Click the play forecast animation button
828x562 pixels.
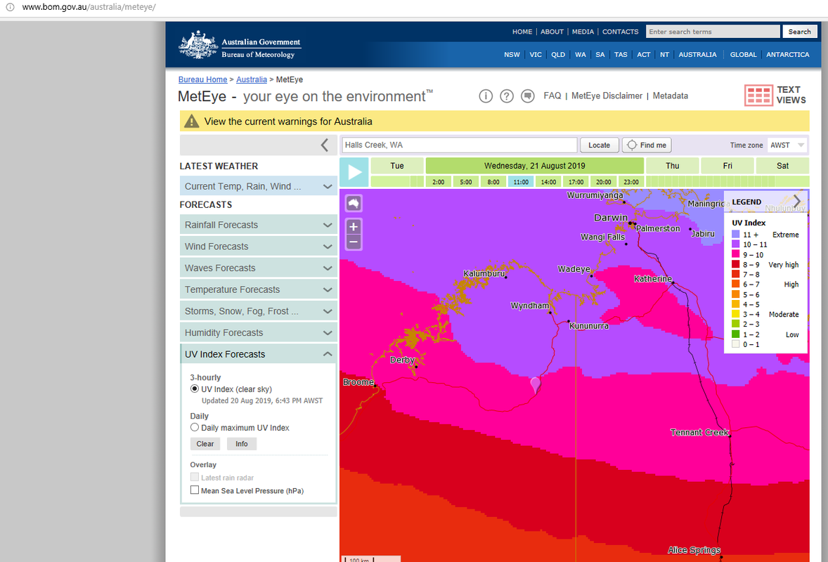354,172
